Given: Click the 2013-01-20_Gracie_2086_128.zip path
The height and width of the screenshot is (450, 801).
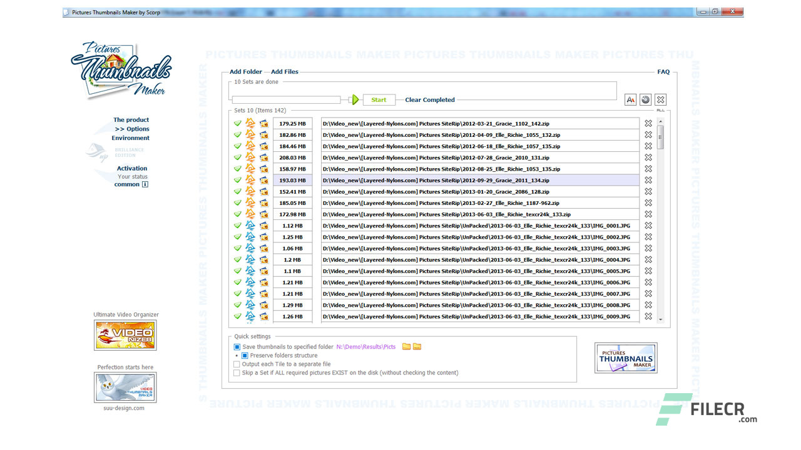Looking at the screenshot, I should coord(480,192).
